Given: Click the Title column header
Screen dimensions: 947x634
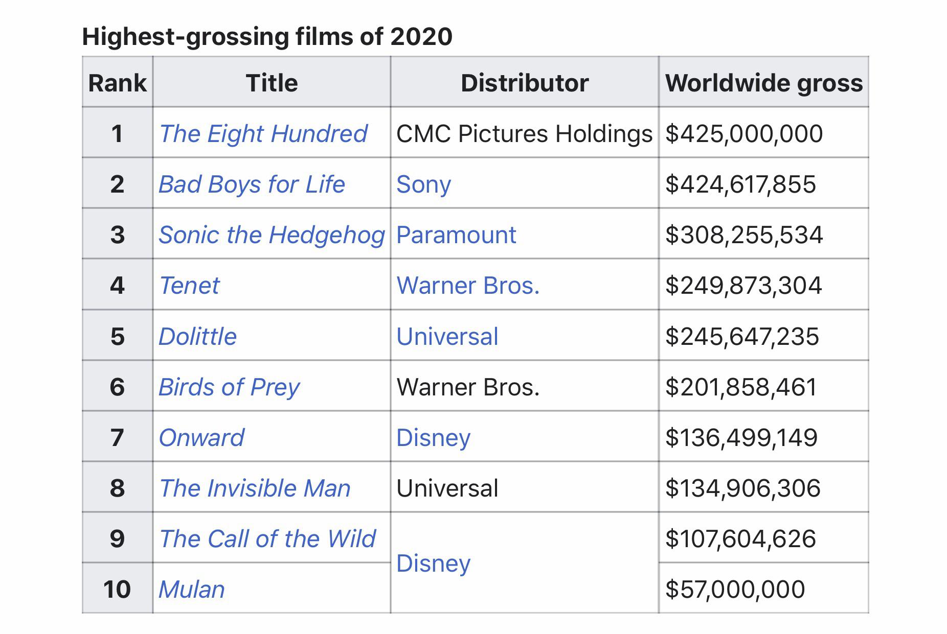Looking at the screenshot, I should coord(272,83).
